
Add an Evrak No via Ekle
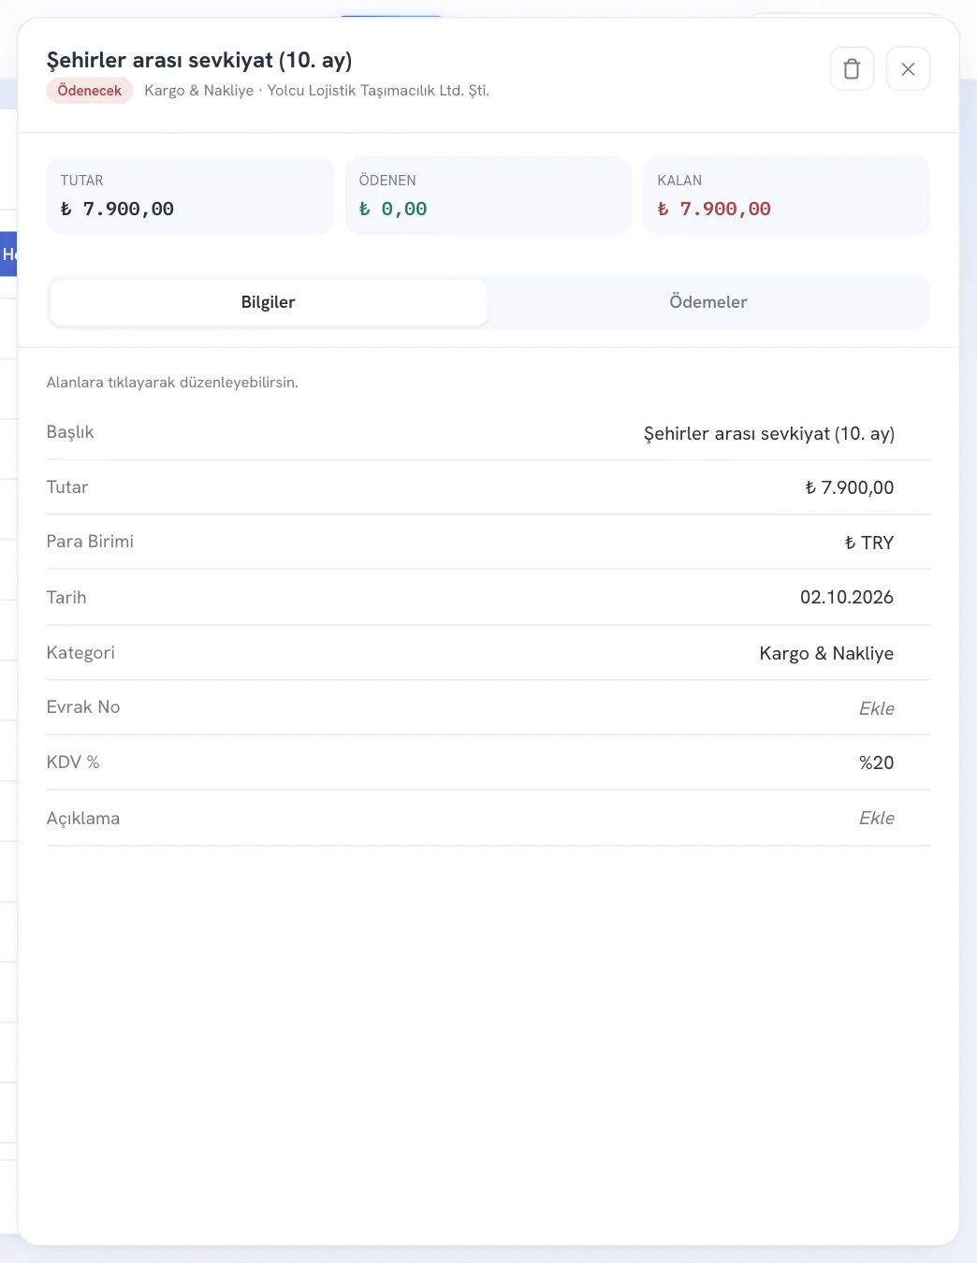pyautogui.click(x=877, y=708)
